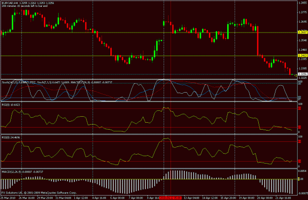The height and width of the screenshot is (200, 308).
Task: Click the 1.3540 price scale value
Action: [303, 40]
